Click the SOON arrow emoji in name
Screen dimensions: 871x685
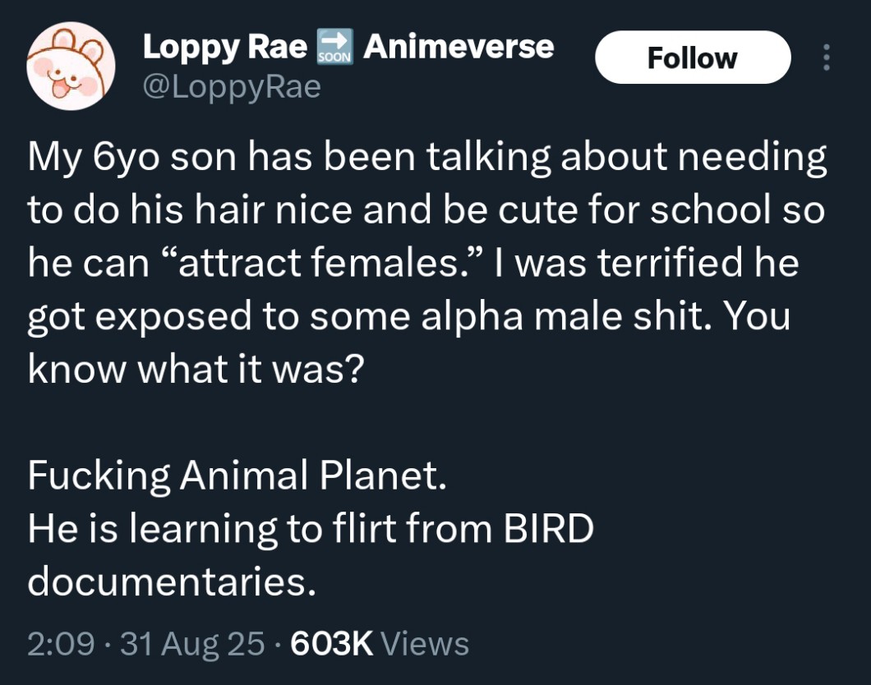334,48
